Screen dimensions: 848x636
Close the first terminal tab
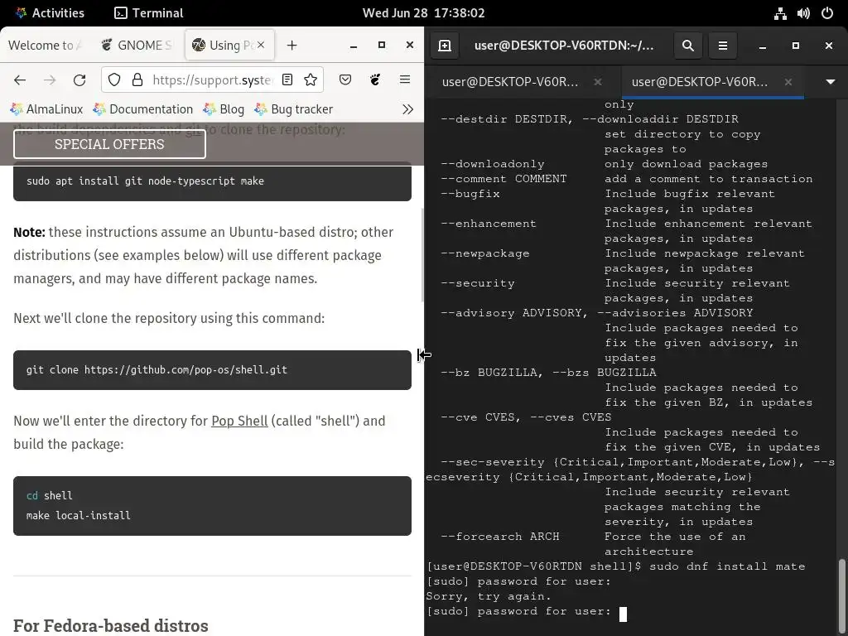pyautogui.click(x=598, y=82)
